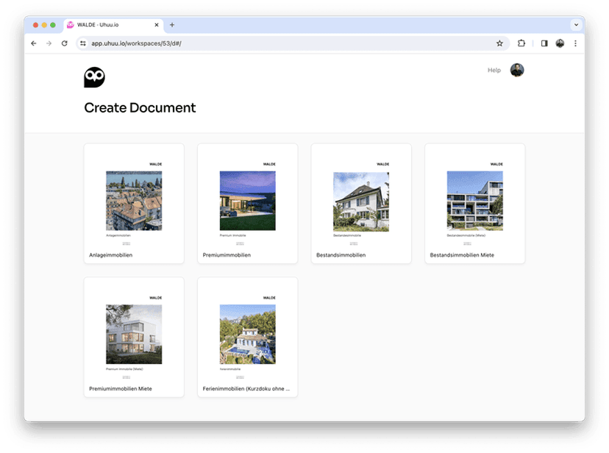The width and height of the screenshot is (609, 453).
Task: Click the Uhuu owl logo
Action: (x=94, y=77)
